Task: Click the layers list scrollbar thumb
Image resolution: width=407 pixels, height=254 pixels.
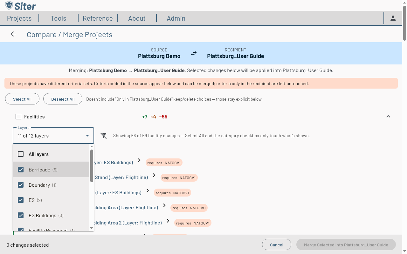Action: [x=92, y=166]
